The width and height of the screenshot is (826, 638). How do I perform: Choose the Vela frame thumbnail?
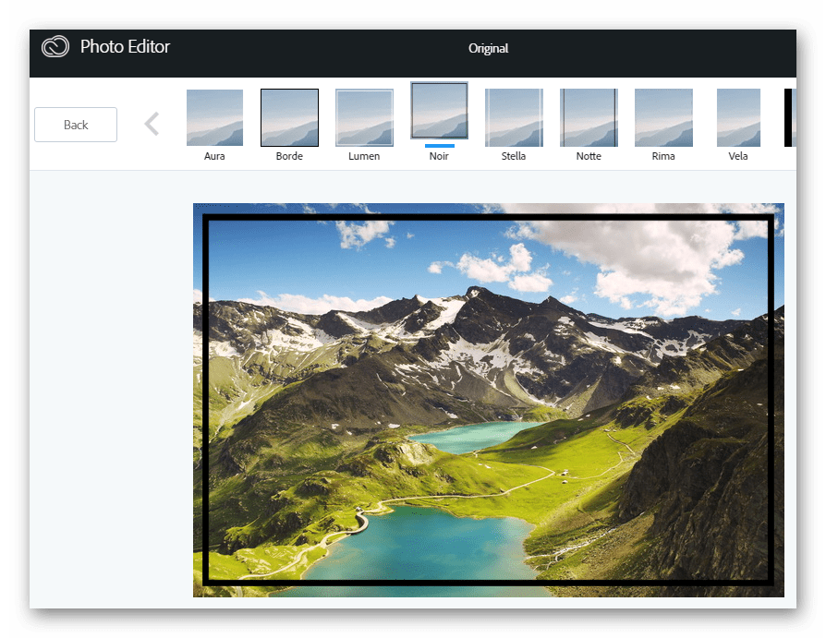pos(738,117)
